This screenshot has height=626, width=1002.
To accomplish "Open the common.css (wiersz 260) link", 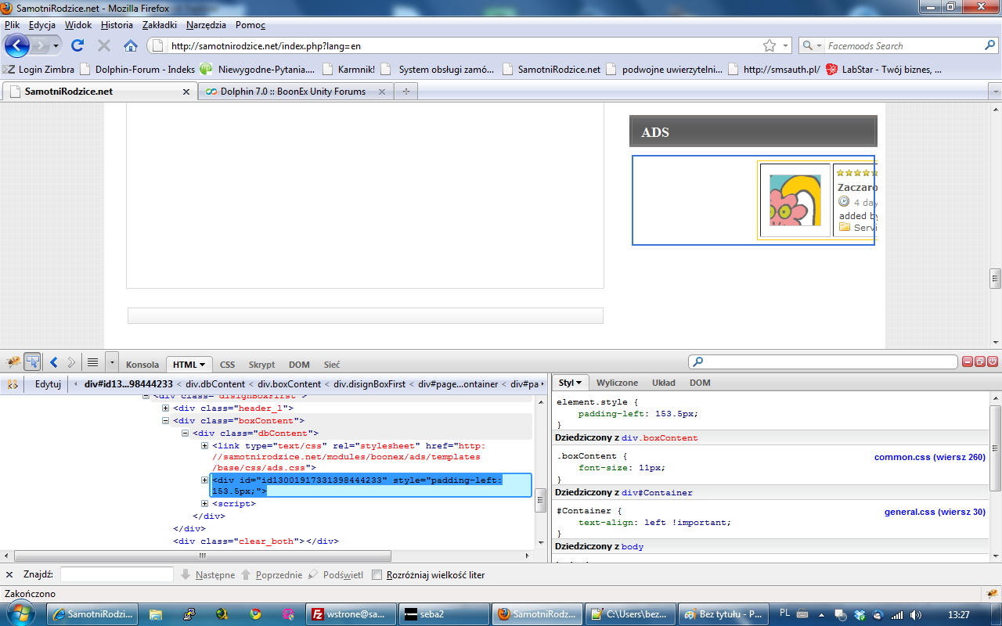I will pyautogui.click(x=929, y=457).
